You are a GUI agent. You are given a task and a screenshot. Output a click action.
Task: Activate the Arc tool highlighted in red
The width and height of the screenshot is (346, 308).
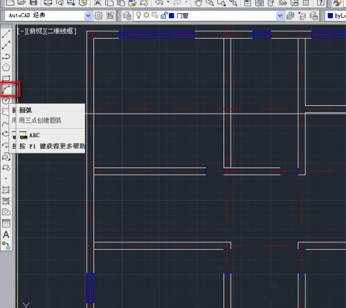coord(6,89)
